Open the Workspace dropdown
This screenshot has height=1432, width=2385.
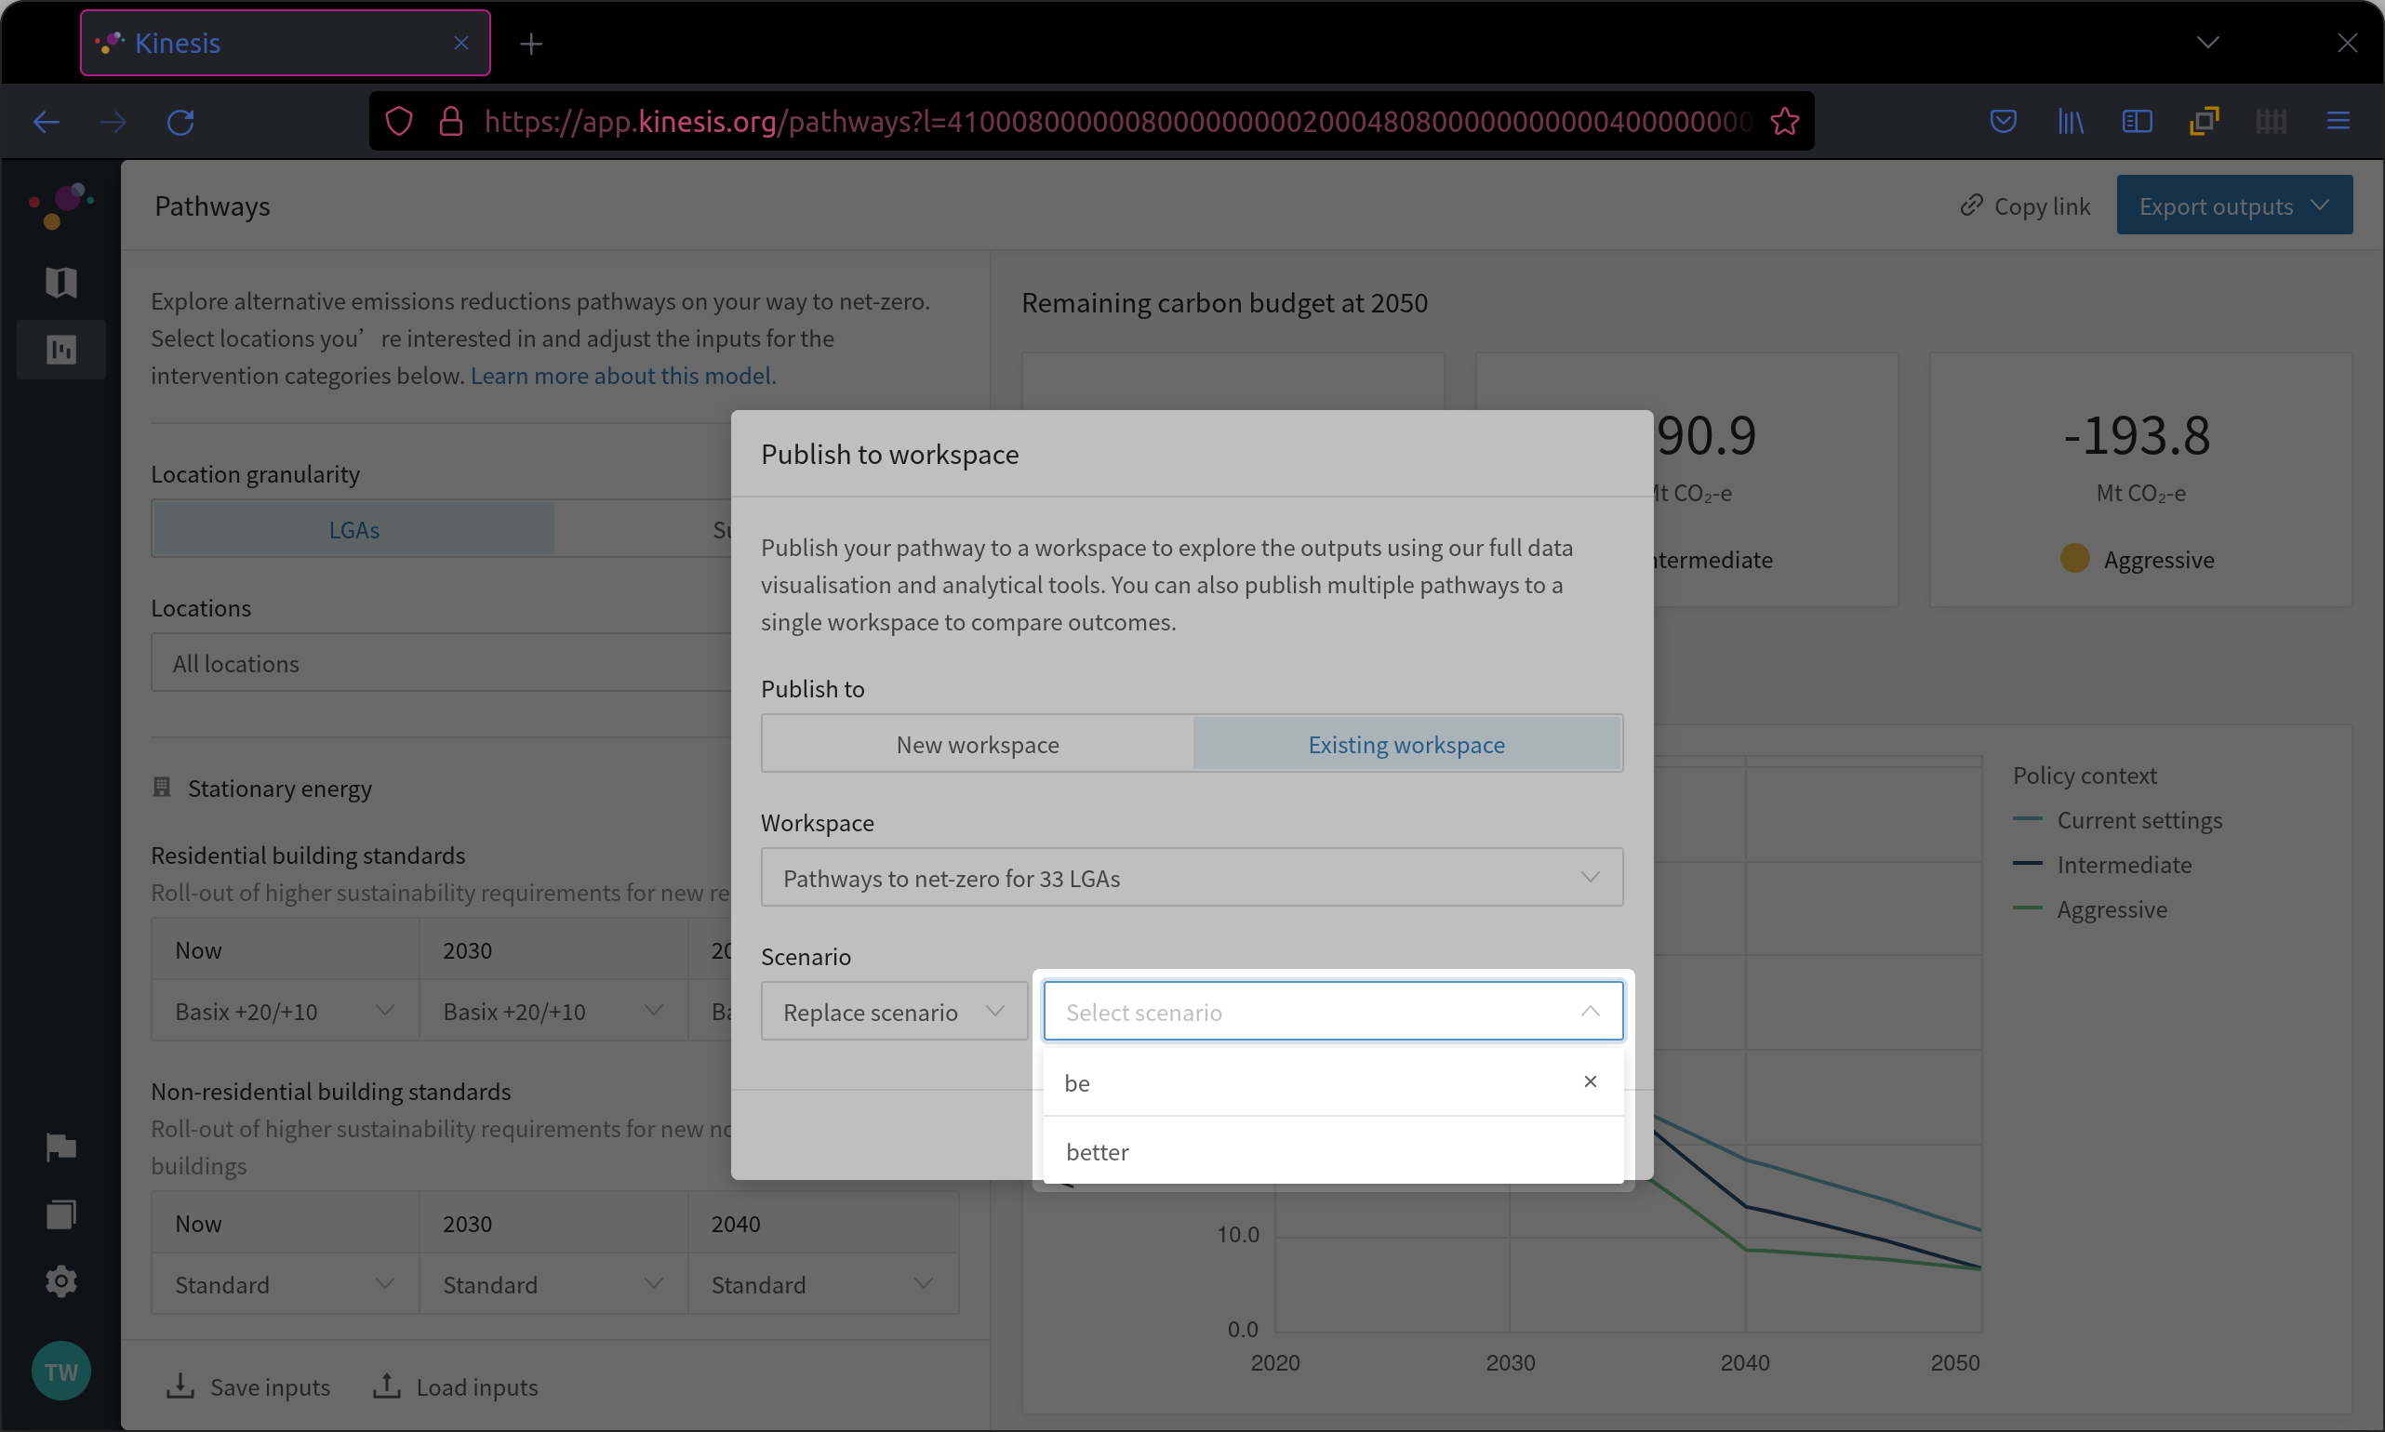pyautogui.click(x=1191, y=877)
